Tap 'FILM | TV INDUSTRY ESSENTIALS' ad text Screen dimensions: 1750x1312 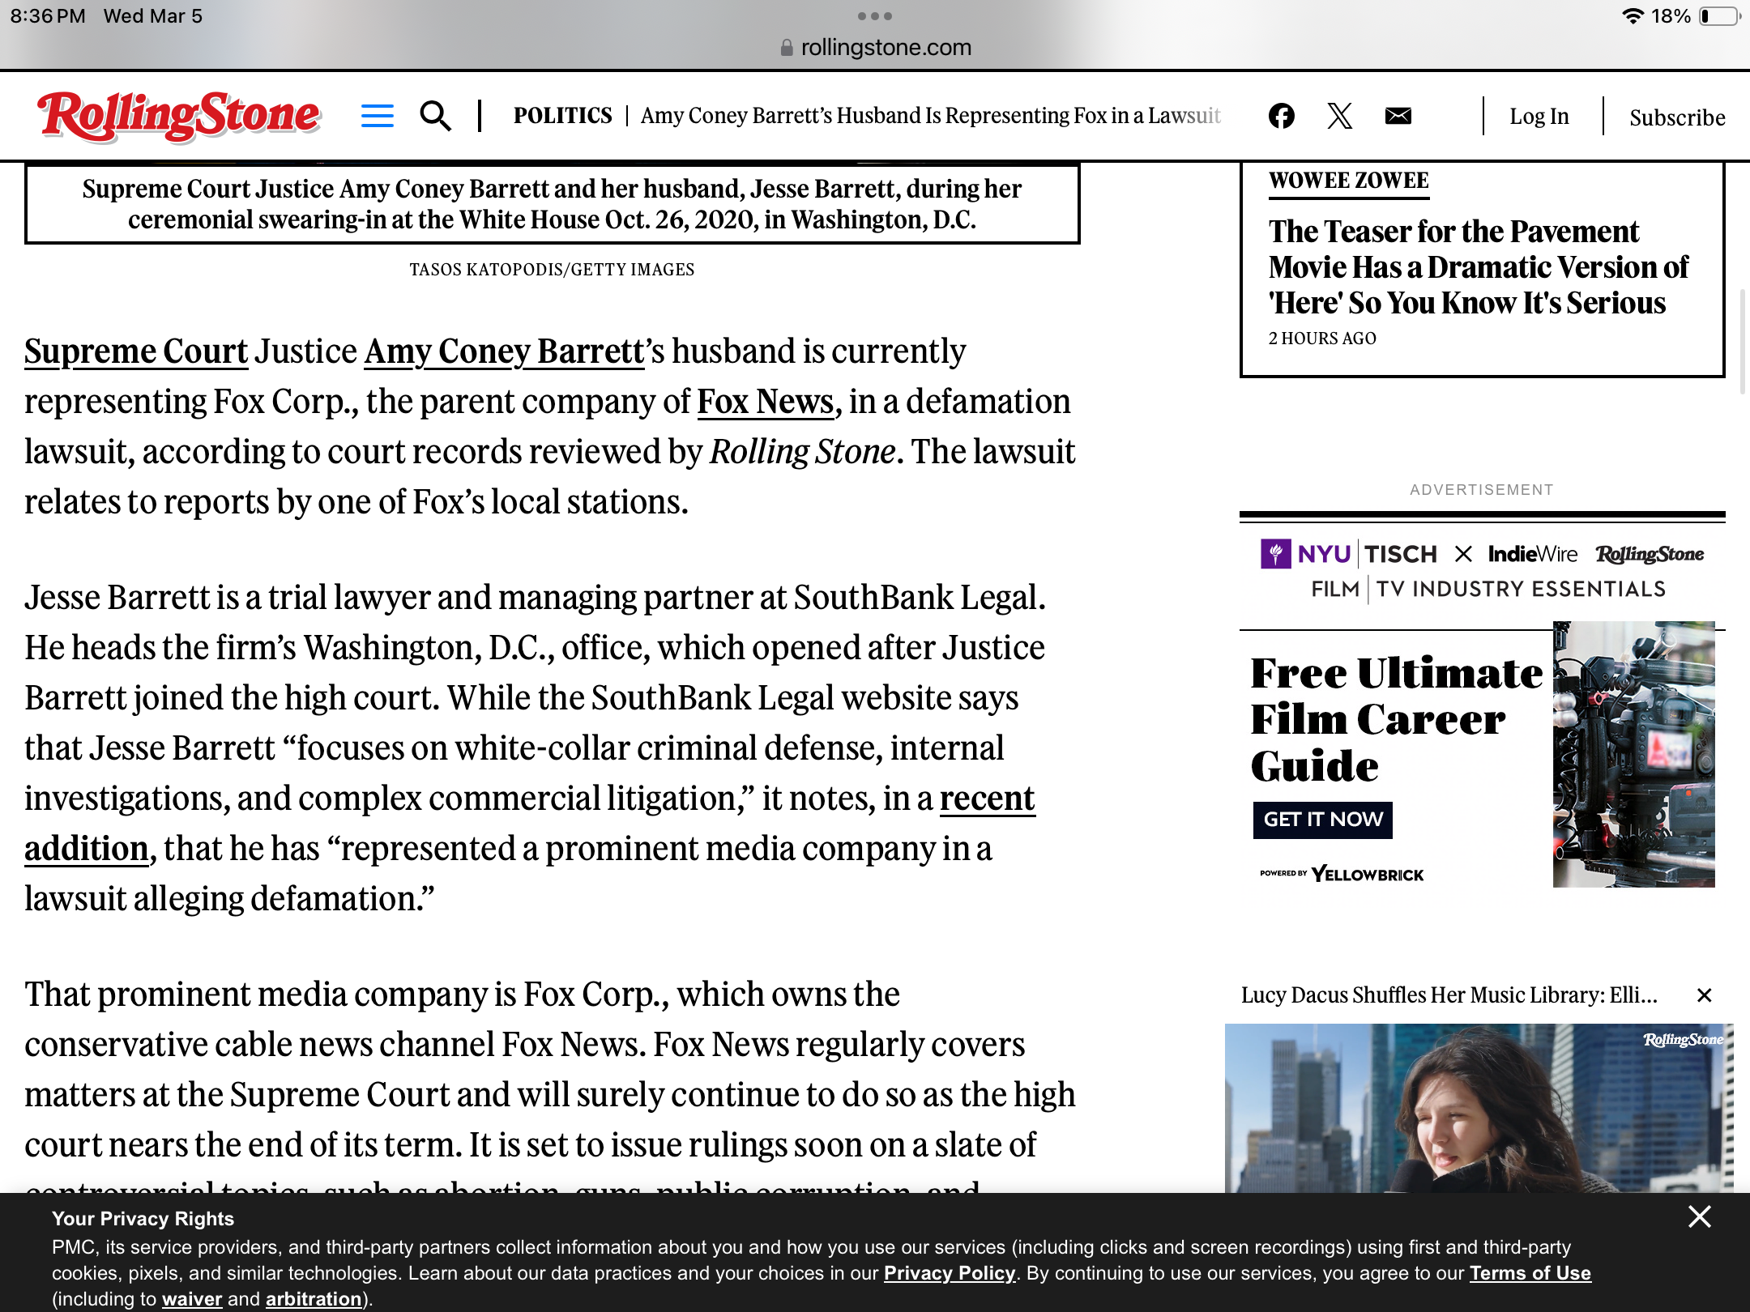[x=1488, y=589]
